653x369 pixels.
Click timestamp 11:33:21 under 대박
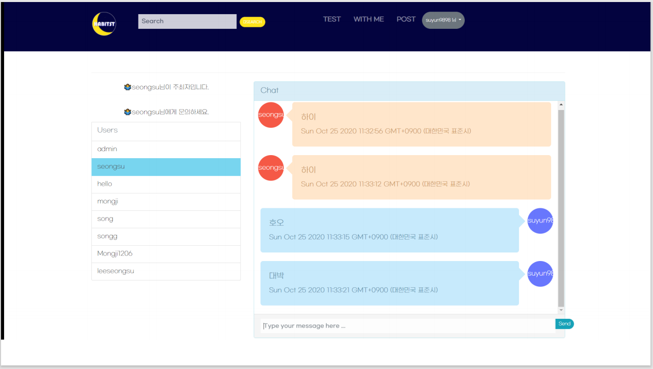pos(353,290)
